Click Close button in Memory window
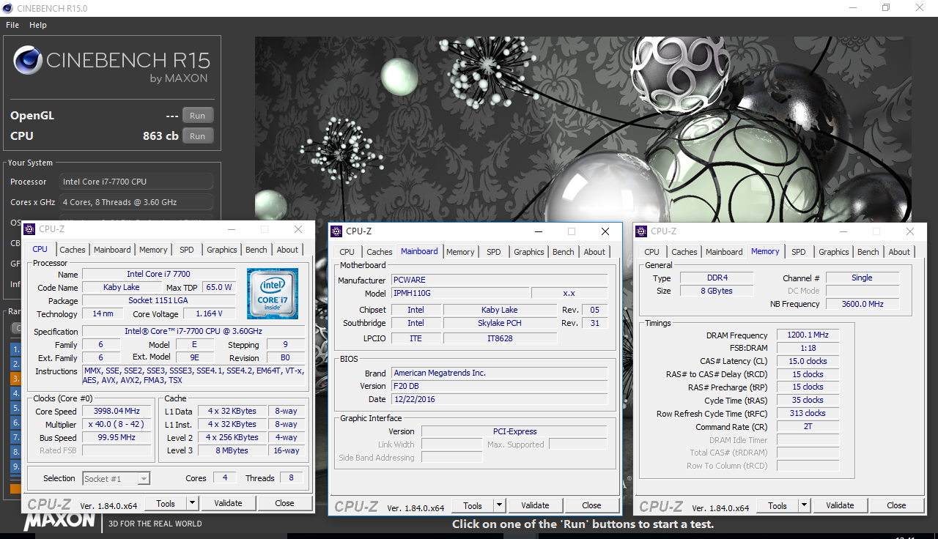This screenshot has height=539, width=938. tap(896, 505)
